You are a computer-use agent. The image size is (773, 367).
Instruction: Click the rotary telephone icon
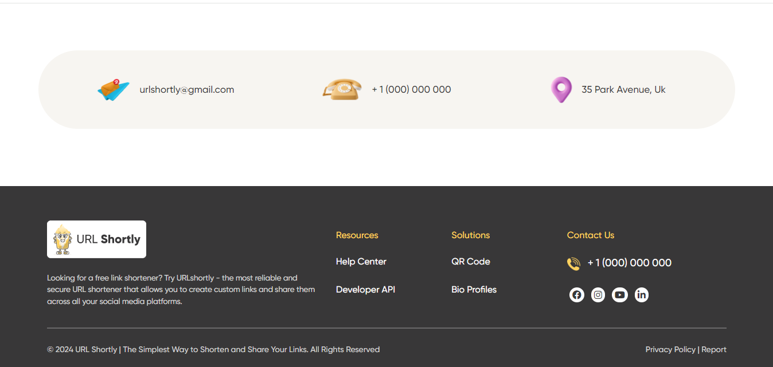click(x=342, y=89)
